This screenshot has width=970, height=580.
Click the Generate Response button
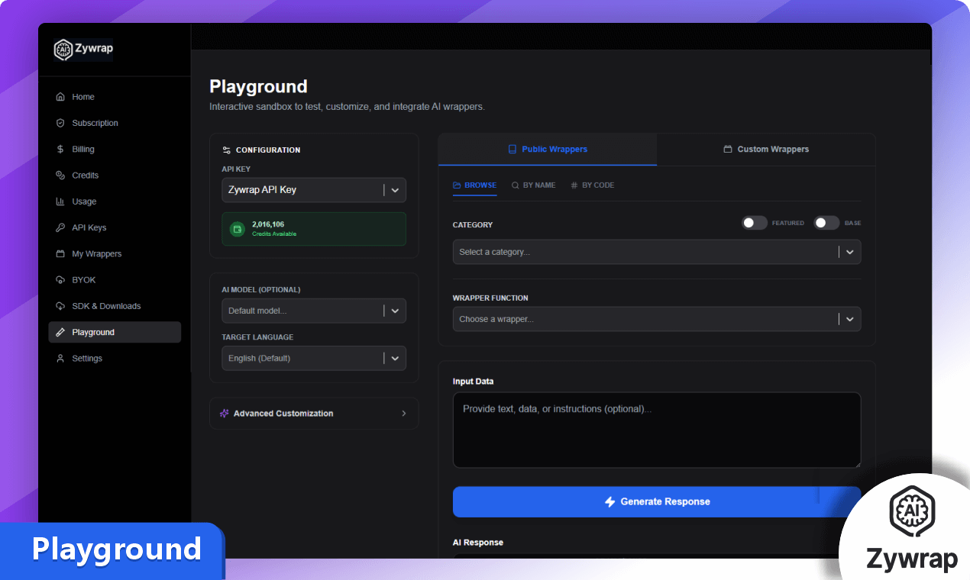657,501
